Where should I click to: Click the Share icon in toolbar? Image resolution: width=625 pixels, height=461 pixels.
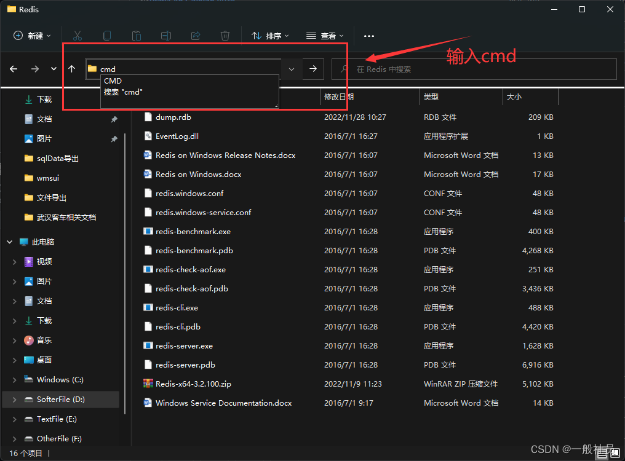pos(196,36)
